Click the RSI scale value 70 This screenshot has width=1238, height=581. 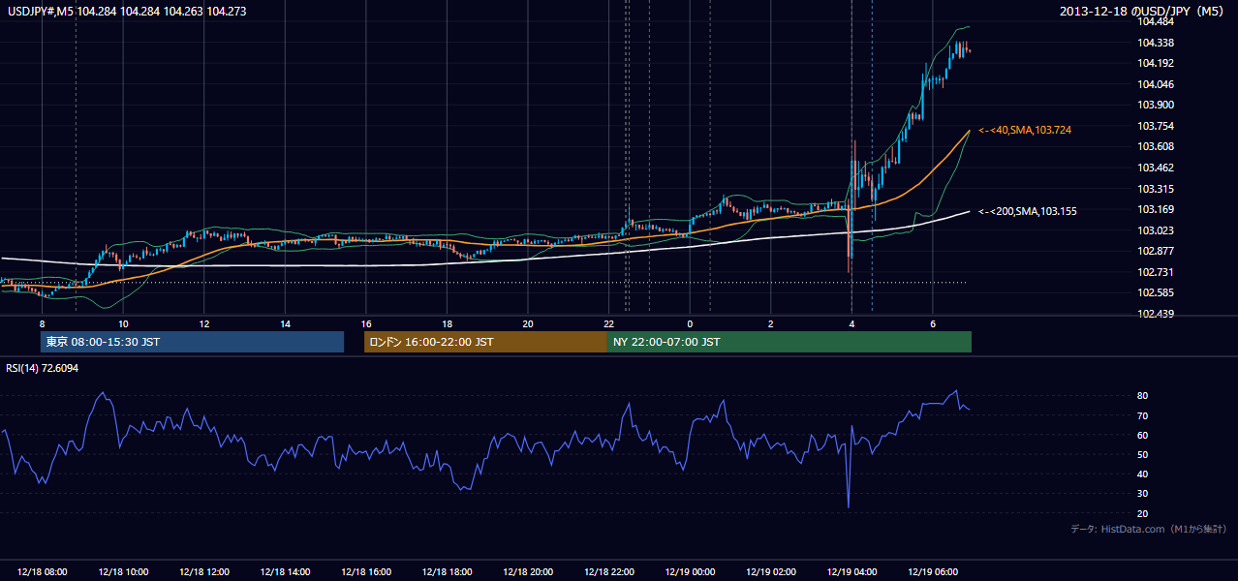tap(1143, 415)
